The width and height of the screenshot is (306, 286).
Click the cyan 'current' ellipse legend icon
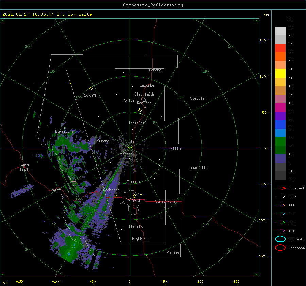pos(280,239)
